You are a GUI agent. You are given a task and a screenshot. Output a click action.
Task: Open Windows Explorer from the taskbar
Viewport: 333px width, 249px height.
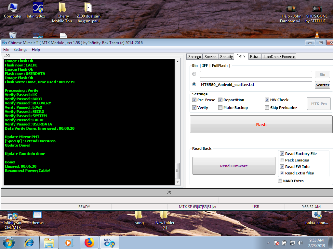(x=49, y=243)
